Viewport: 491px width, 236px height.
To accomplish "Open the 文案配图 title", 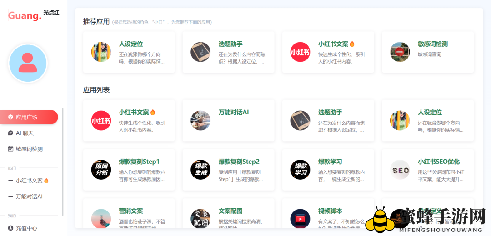I will 230,211.
